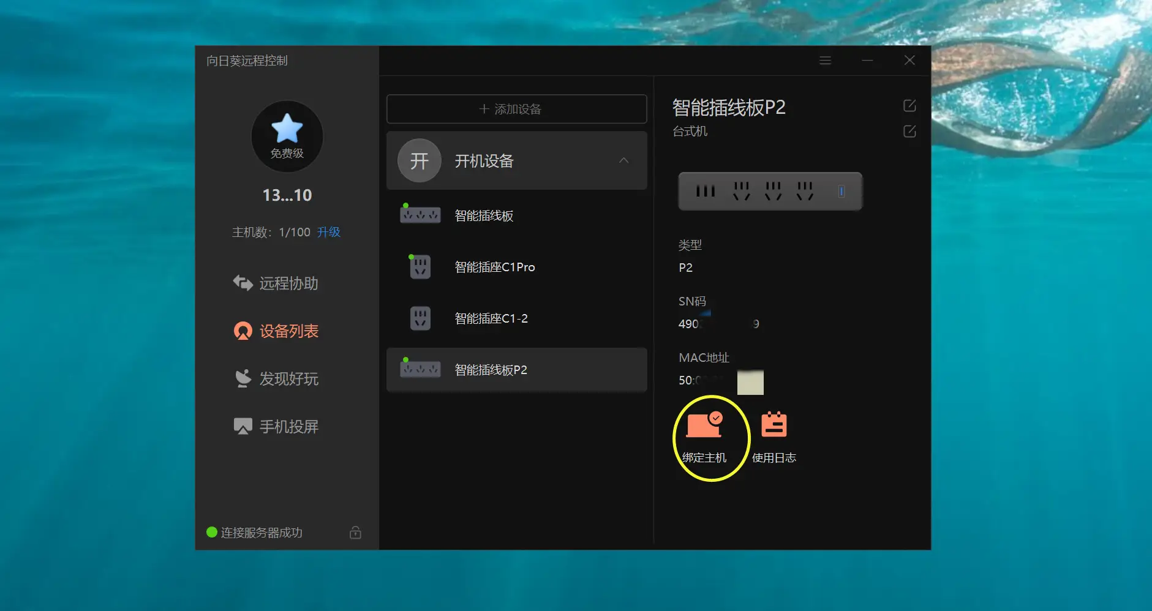Open the 远程协助 sidebar item
The image size is (1152, 611).
click(276, 283)
